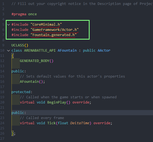Click BeginPlay function name
The width and height of the screenshot is (153, 142).
(x=57, y=102)
